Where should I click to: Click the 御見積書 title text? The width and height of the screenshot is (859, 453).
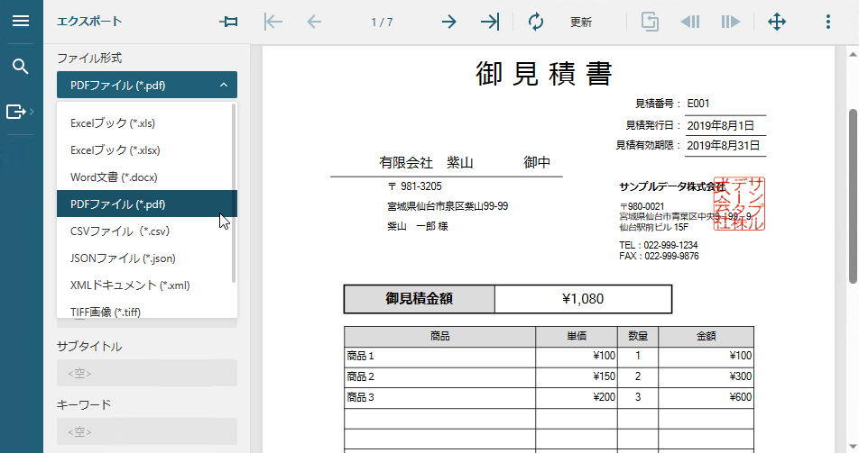coord(543,73)
